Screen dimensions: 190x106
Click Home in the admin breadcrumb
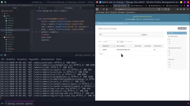click(x=100, y=24)
